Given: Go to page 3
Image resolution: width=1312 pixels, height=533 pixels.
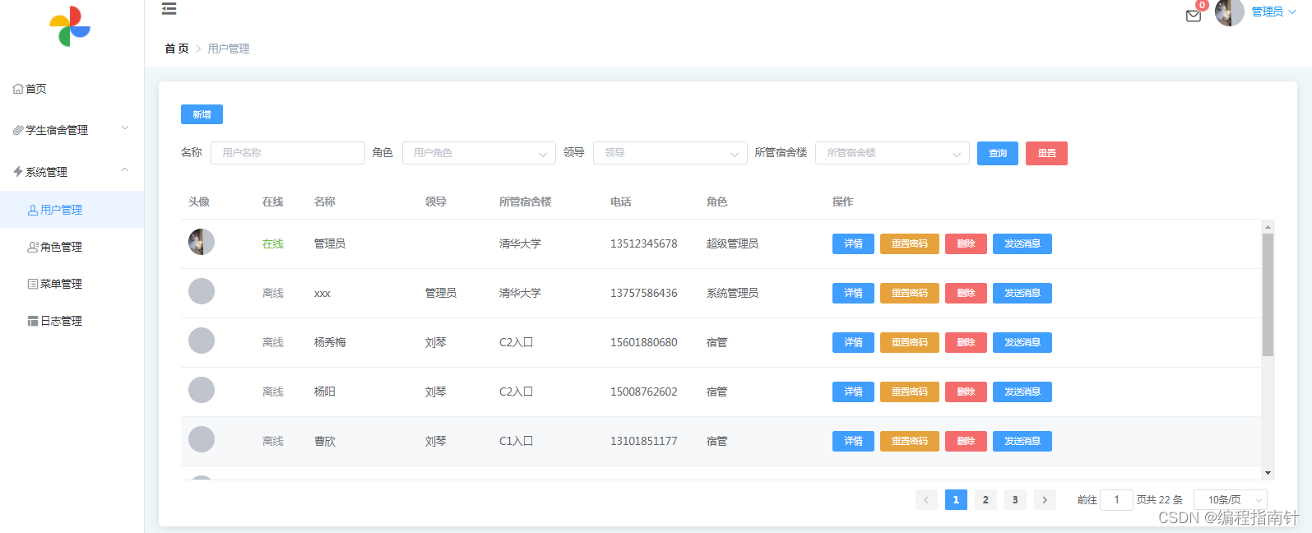Looking at the screenshot, I should click(x=1015, y=499).
